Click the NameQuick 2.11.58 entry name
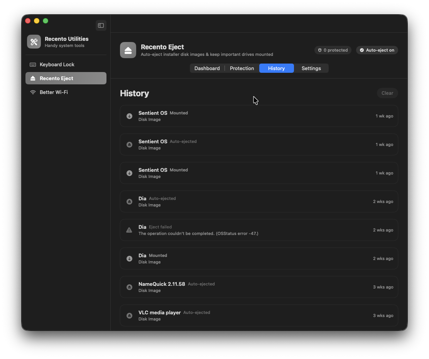The width and height of the screenshot is (429, 359). (x=162, y=284)
